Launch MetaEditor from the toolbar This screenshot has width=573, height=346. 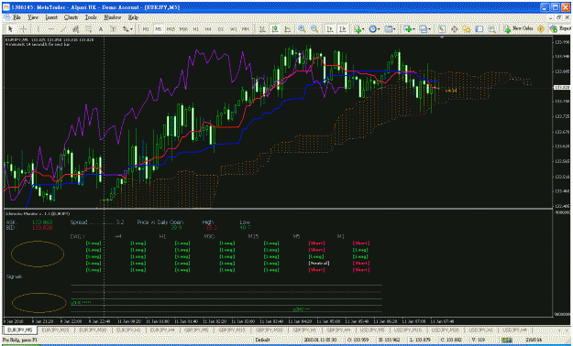541,29
